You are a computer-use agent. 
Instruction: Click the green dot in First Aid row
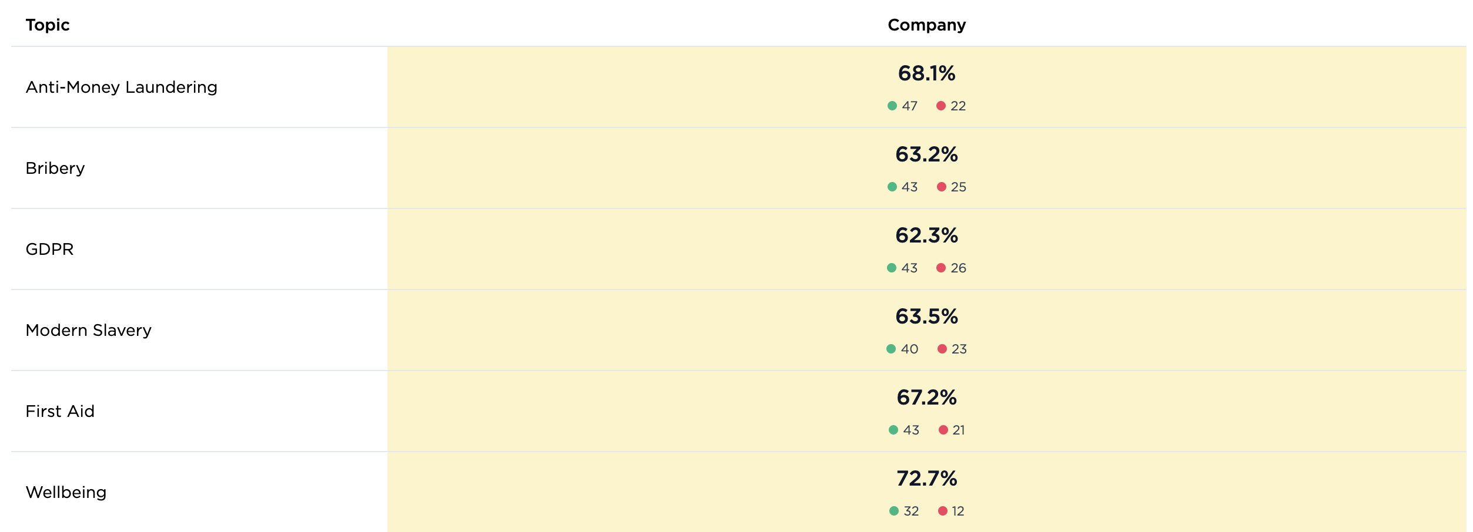(x=893, y=430)
